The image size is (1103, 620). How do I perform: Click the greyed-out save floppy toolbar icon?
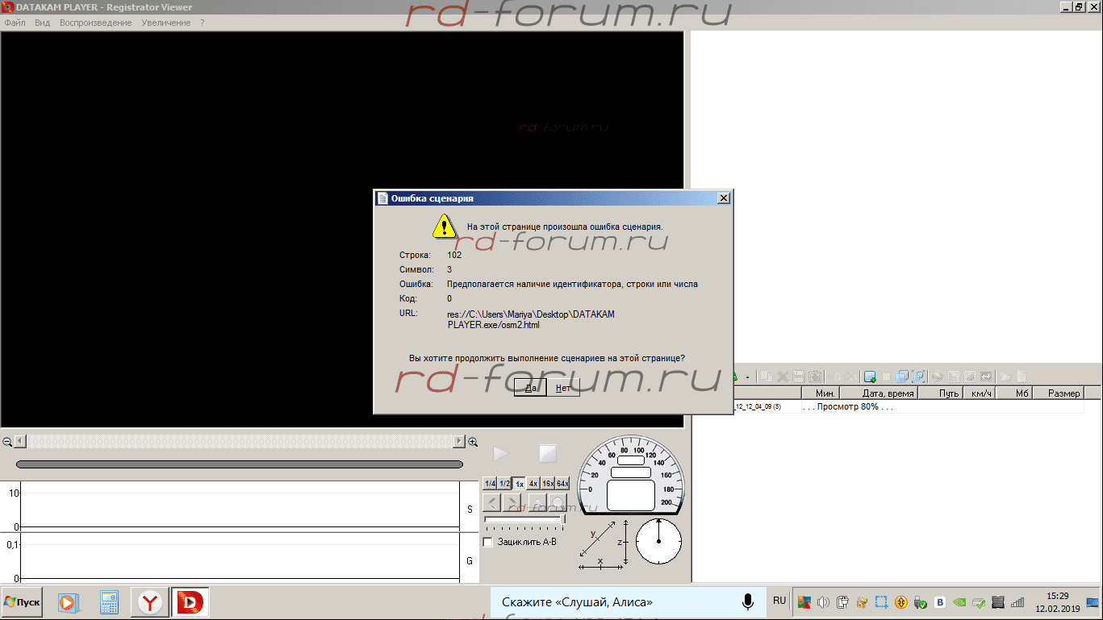tap(798, 377)
